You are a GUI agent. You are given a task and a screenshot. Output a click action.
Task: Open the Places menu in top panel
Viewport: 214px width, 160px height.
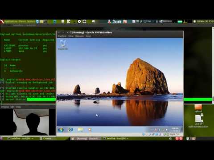click(22, 21)
